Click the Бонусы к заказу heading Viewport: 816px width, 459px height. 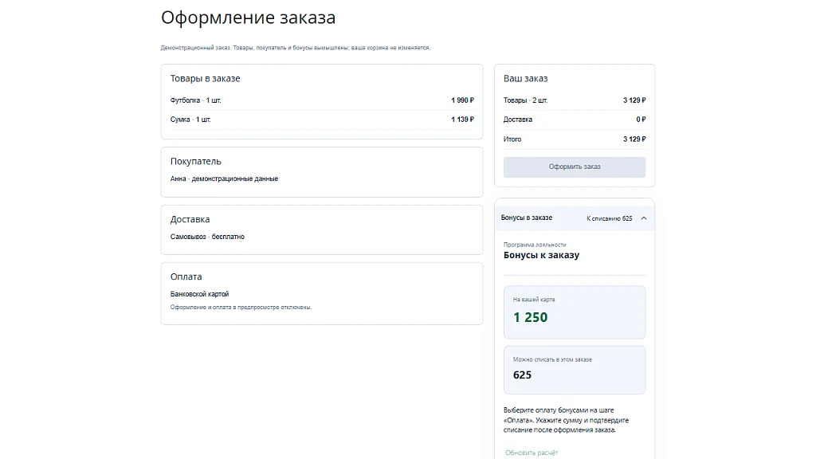(x=541, y=255)
